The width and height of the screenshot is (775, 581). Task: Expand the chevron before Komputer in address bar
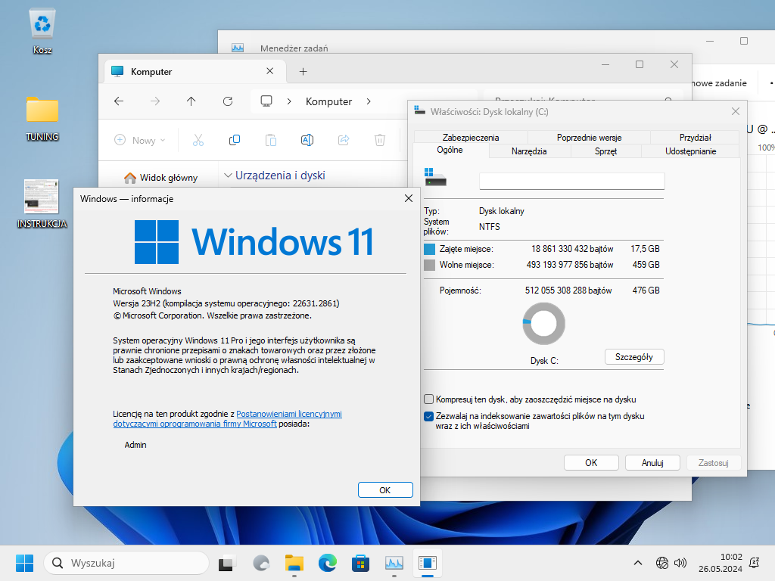tap(289, 101)
